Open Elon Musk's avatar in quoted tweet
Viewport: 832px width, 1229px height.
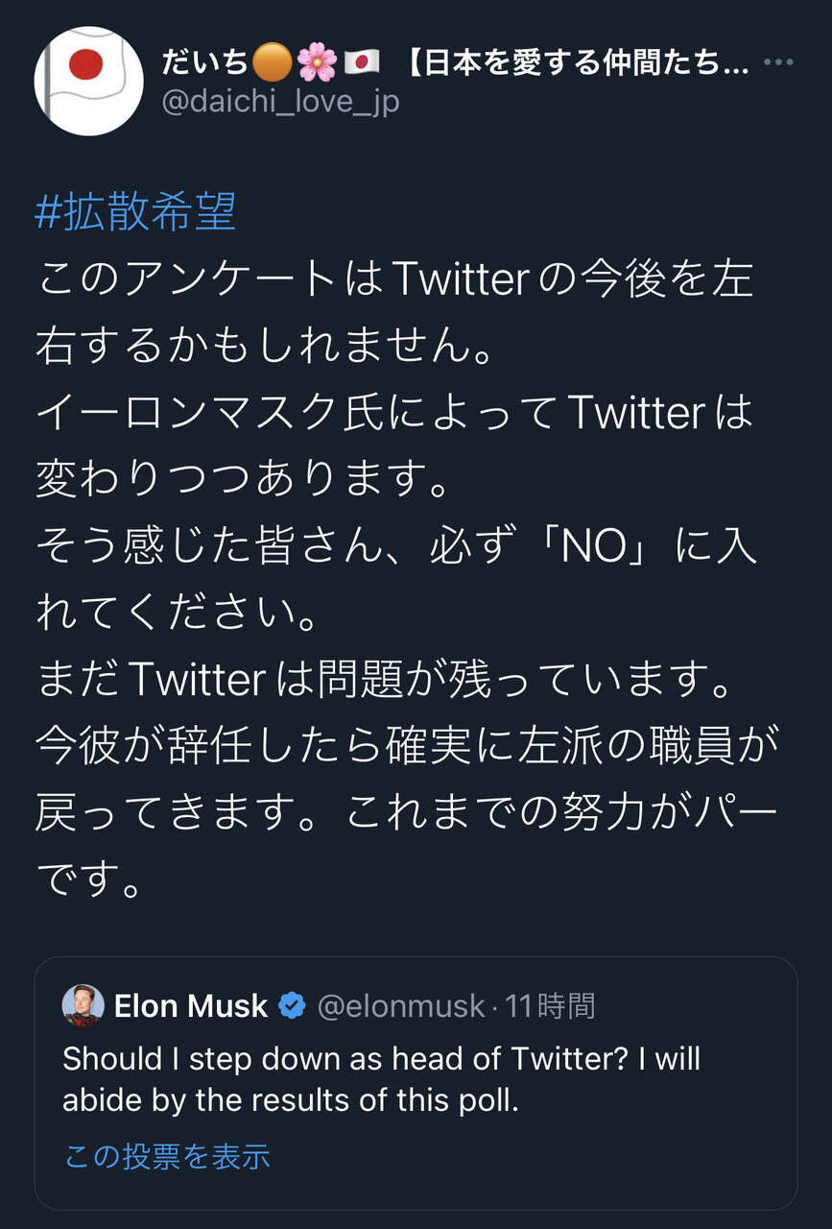coord(83,1005)
